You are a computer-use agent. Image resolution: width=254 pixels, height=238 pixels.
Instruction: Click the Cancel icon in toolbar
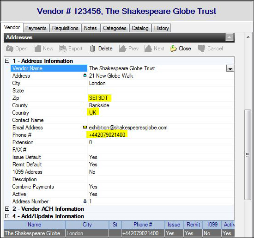201,49
